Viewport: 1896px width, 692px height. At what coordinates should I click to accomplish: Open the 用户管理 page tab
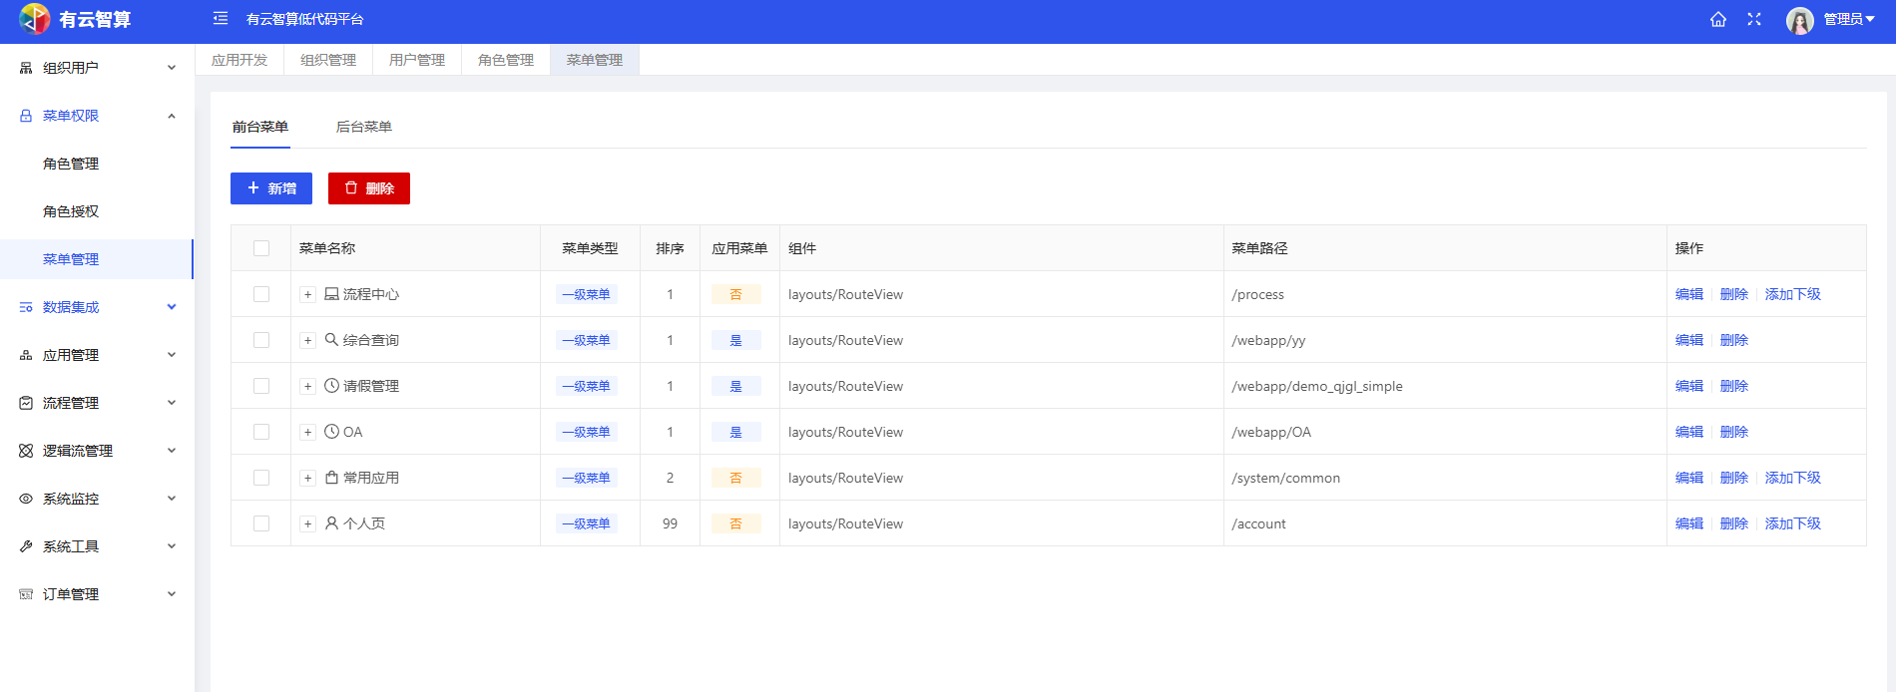tap(417, 60)
